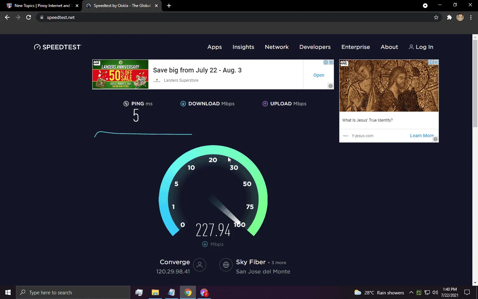Open the Apps menu
The width and height of the screenshot is (478, 299).
(214, 47)
